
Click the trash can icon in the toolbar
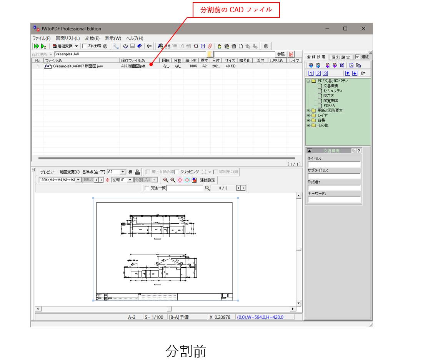[x=235, y=46]
